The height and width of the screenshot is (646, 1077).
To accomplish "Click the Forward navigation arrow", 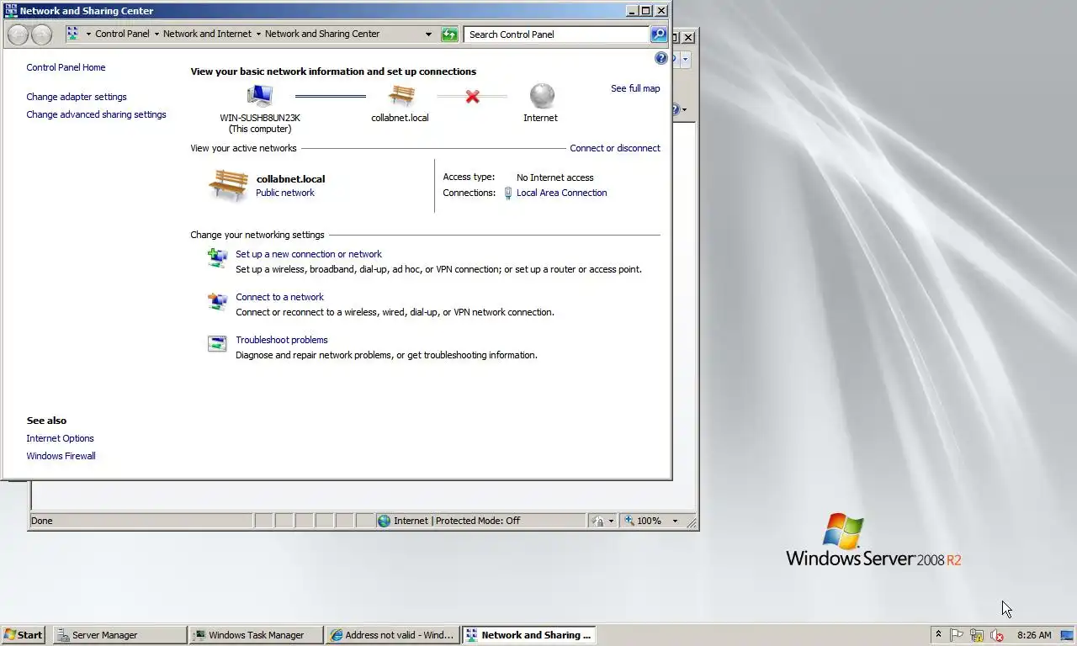I will pos(41,34).
